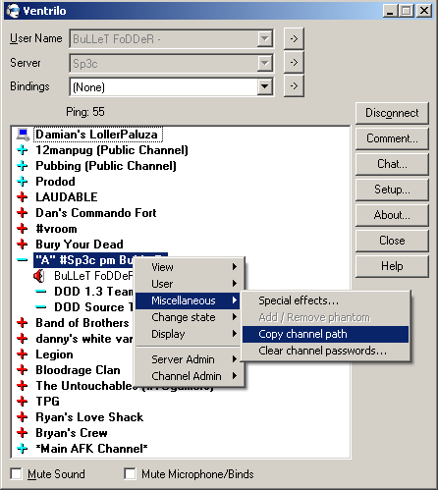Click the Ventrilo headset icon in title bar
Image resolution: width=438 pixels, height=490 pixels.
pos(13,11)
